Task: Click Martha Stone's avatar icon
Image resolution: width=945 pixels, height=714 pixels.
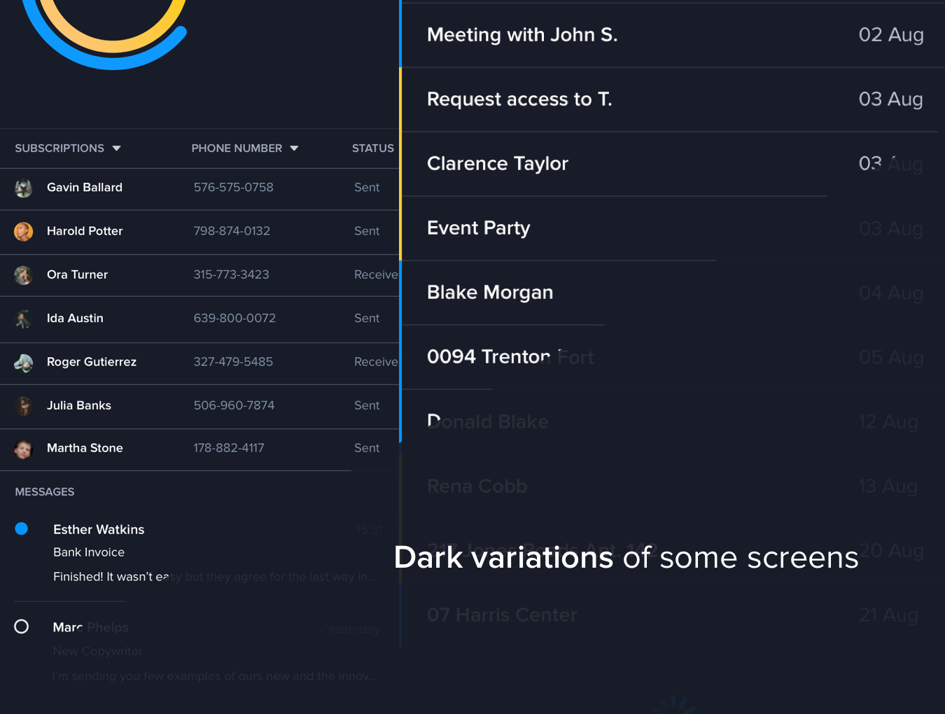Action: 24,449
